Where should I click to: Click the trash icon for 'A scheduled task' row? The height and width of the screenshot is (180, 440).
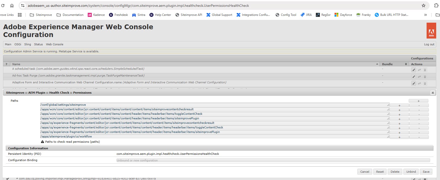(425, 70)
